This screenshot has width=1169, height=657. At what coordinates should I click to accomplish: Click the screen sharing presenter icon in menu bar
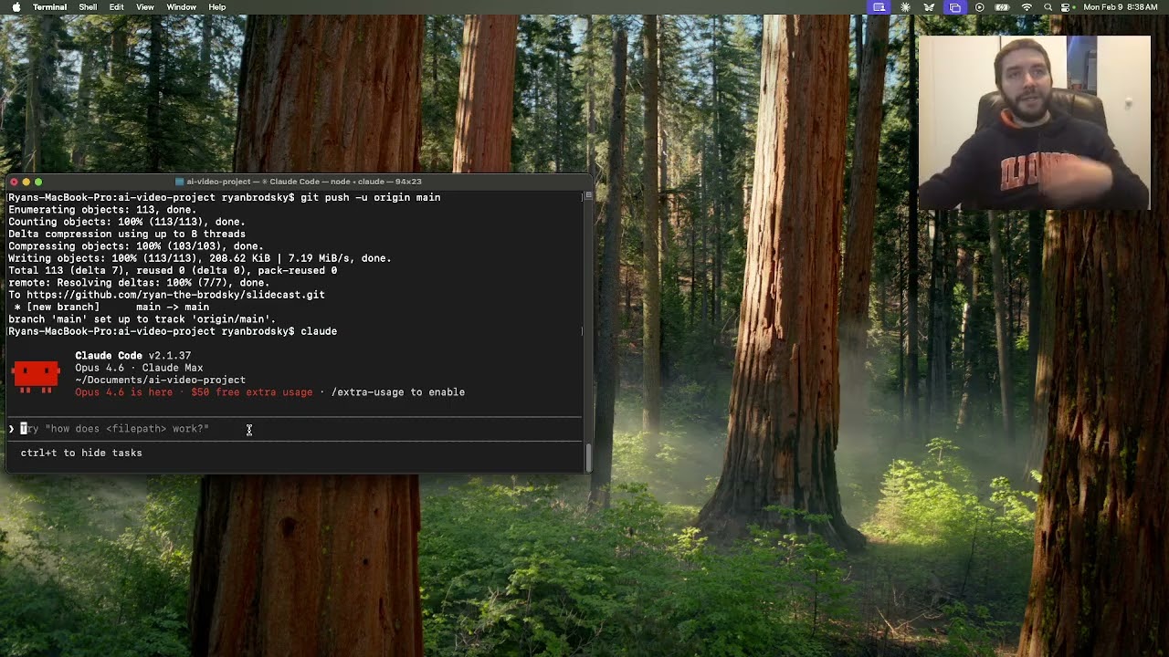[879, 7]
